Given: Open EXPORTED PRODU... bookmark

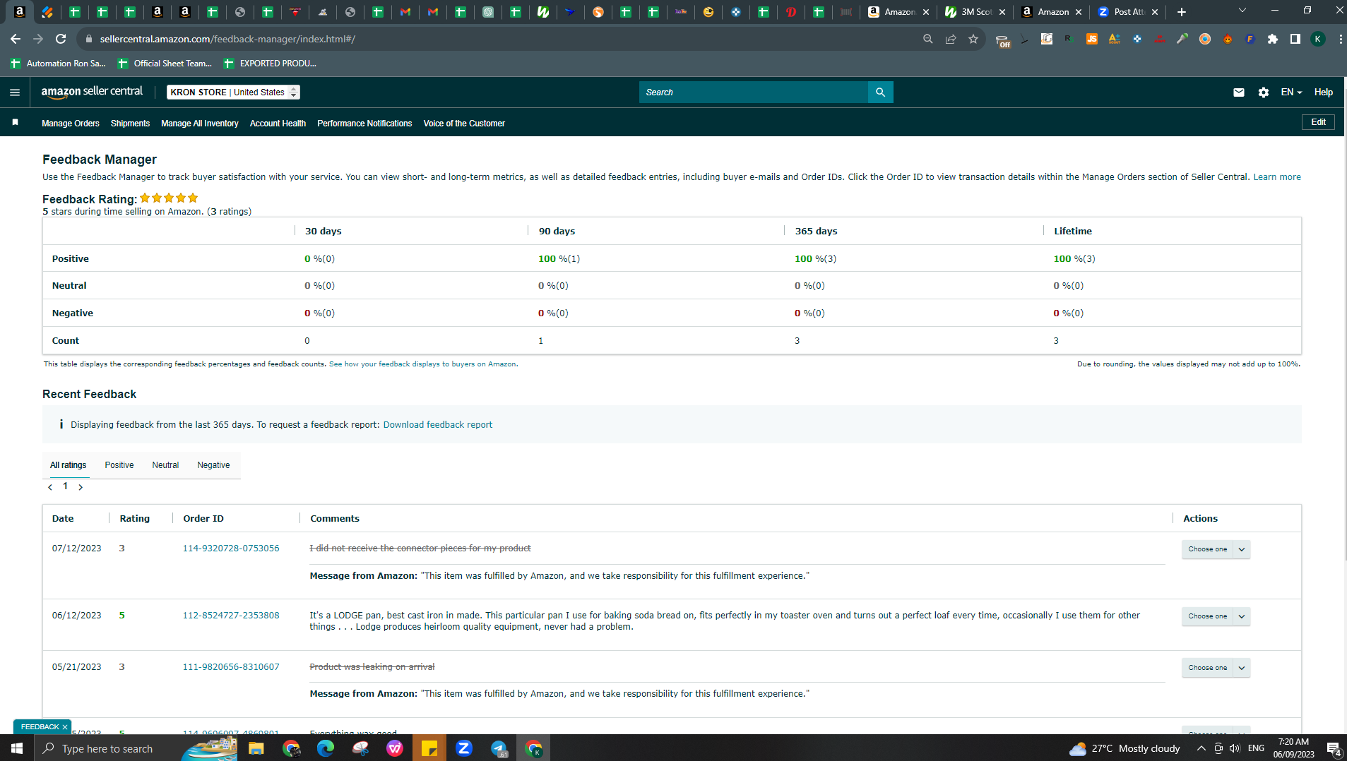Looking at the screenshot, I should (x=270, y=64).
